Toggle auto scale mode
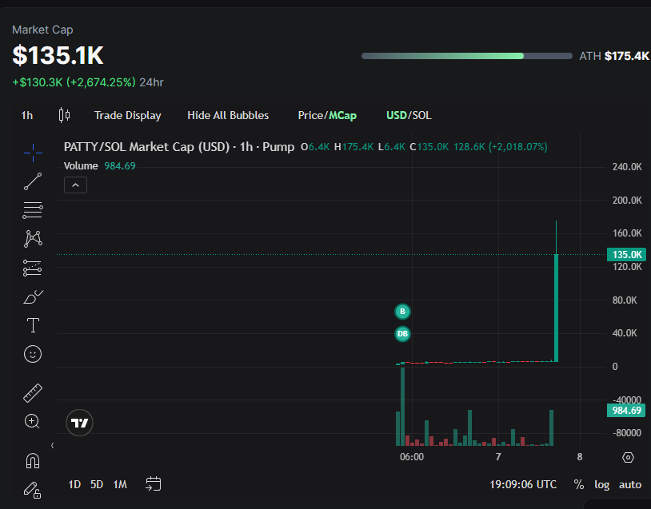Image resolution: width=651 pixels, height=509 pixels. click(630, 484)
